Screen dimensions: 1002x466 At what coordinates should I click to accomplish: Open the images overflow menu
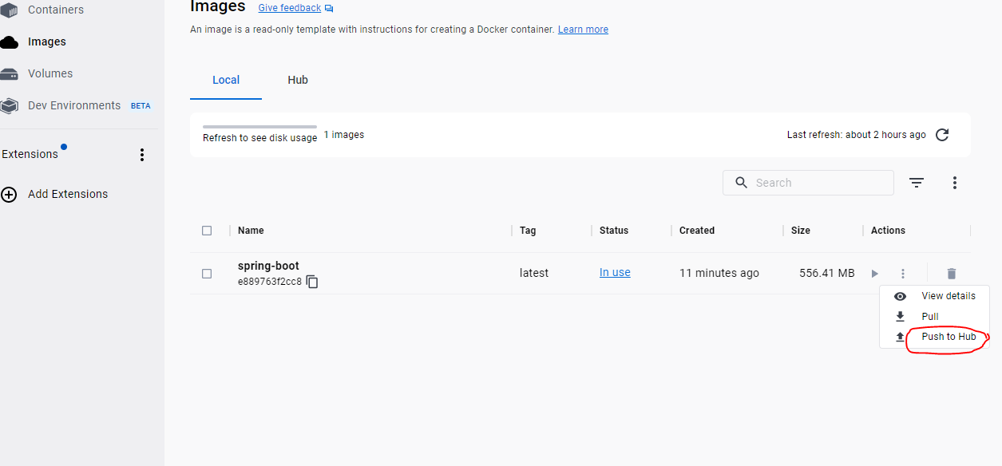(x=955, y=183)
